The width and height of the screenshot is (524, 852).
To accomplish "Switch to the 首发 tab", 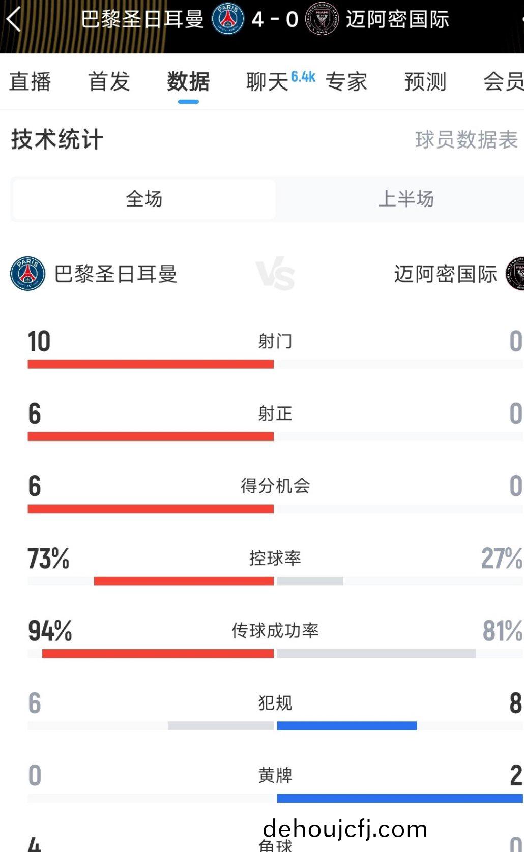I will (109, 82).
